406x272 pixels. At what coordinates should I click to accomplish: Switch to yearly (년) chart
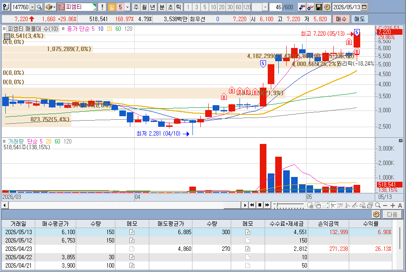152,7
